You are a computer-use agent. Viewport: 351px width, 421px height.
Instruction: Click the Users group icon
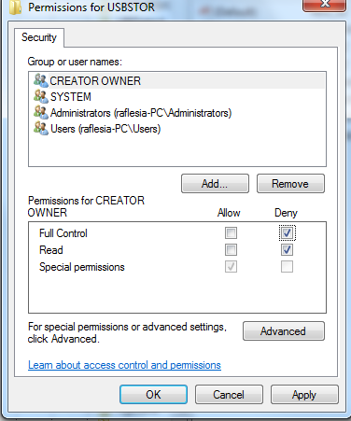(41, 128)
